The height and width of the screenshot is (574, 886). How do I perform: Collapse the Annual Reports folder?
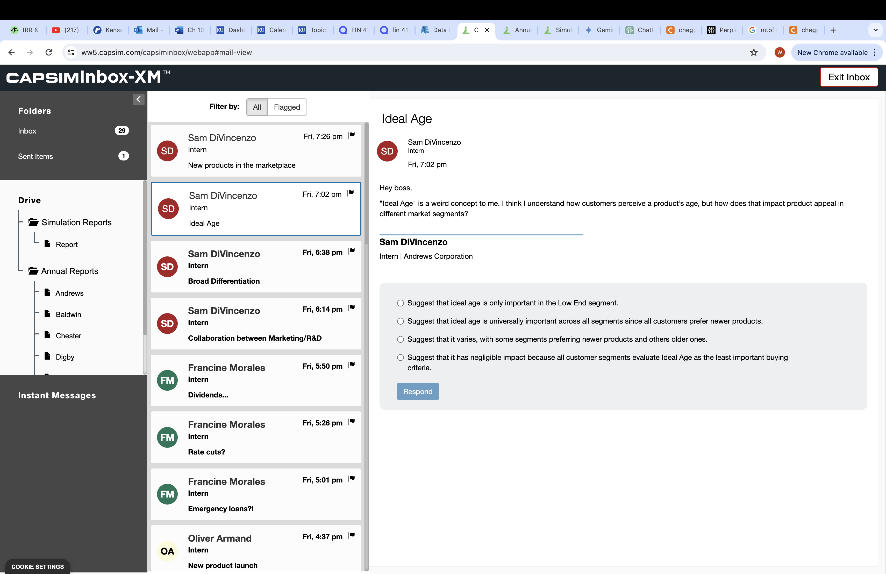point(33,271)
